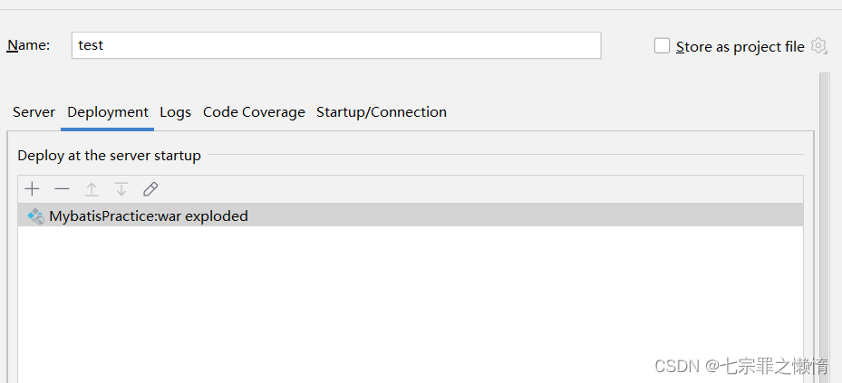Select the MybatisPractice:war exploded entry text

(149, 215)
